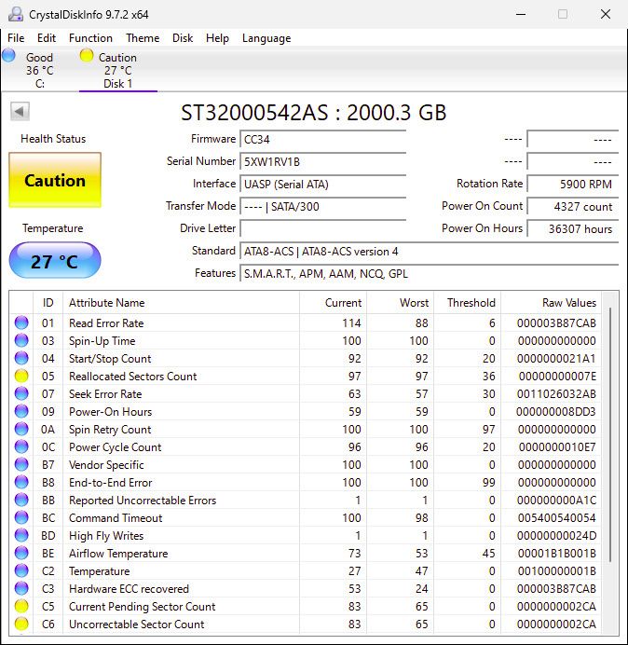Click status orb for End-to-End Error
The height and width of the screenshot is (645, 628).
point(21,482)
